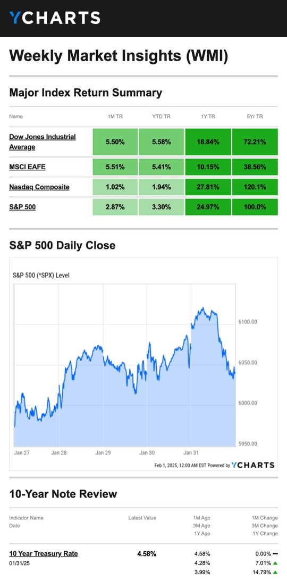Click the 5Yr TR column header

pos(255,117)
